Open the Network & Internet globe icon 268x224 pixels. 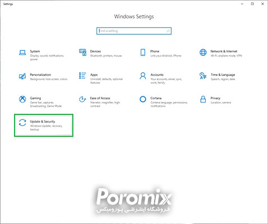click(203, 52)
